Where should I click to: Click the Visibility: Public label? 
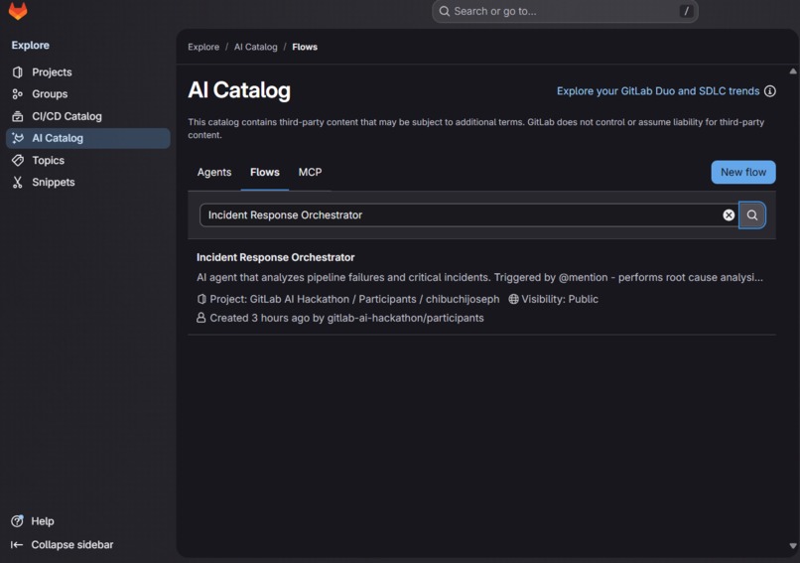(x=560, y=299)
